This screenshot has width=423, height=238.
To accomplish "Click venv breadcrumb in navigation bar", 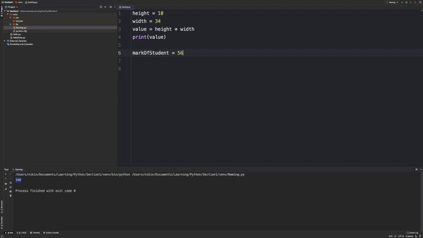I will tap(19, 2).
